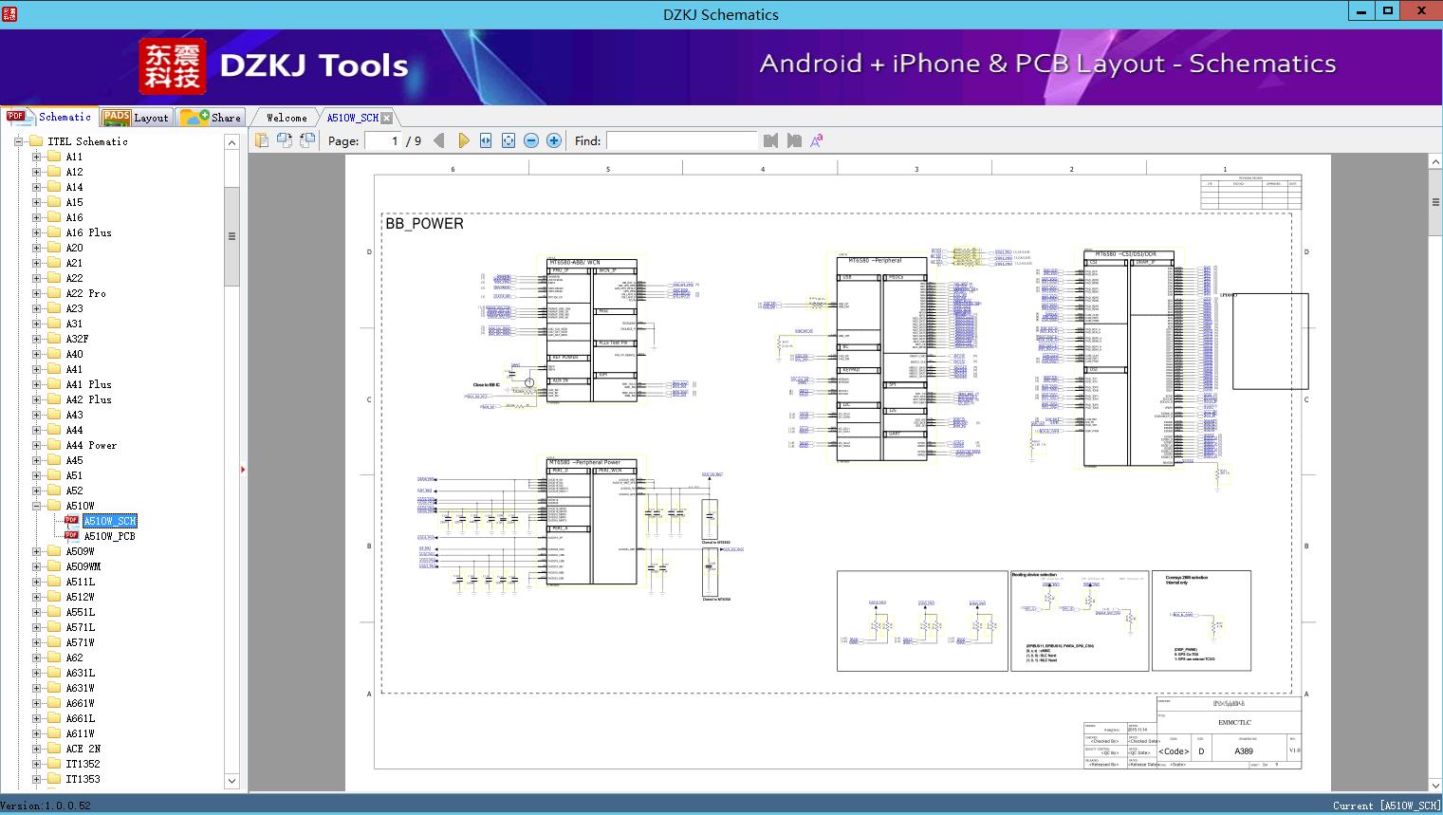1443x815 pixels.
Task: Click the Current [A510W_SCH] status text
Action: click(1386, 806)
